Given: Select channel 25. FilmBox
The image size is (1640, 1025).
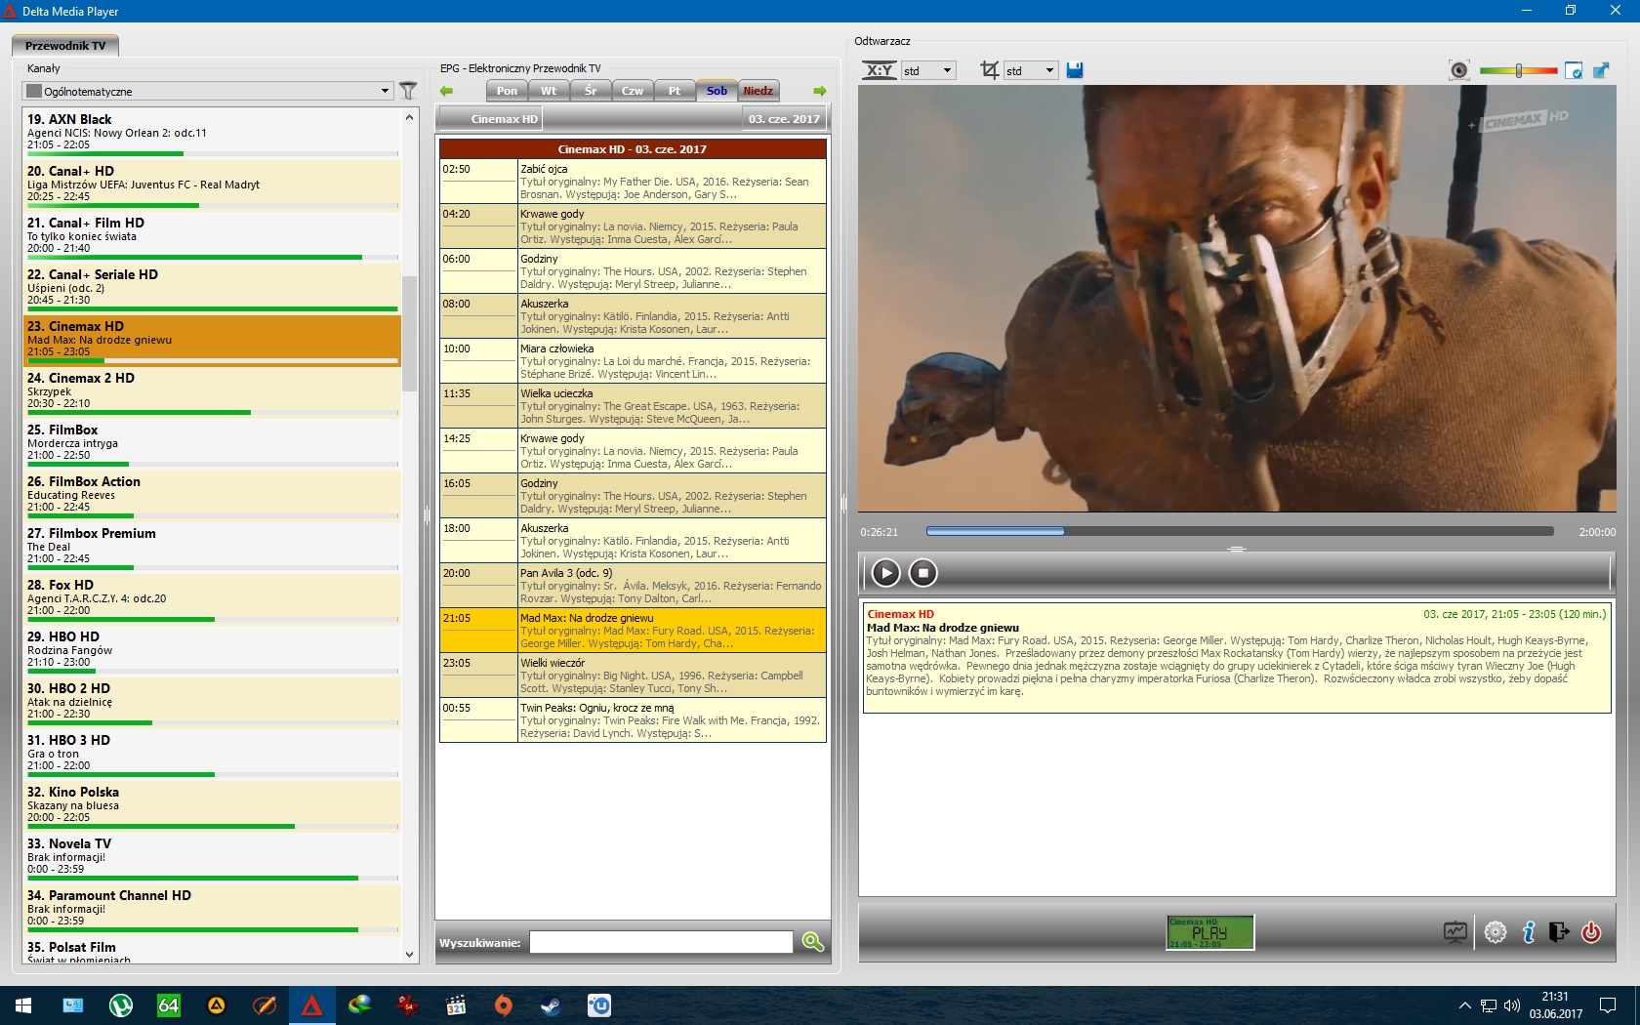Looking at the screenshot, I should coord(212,443).
